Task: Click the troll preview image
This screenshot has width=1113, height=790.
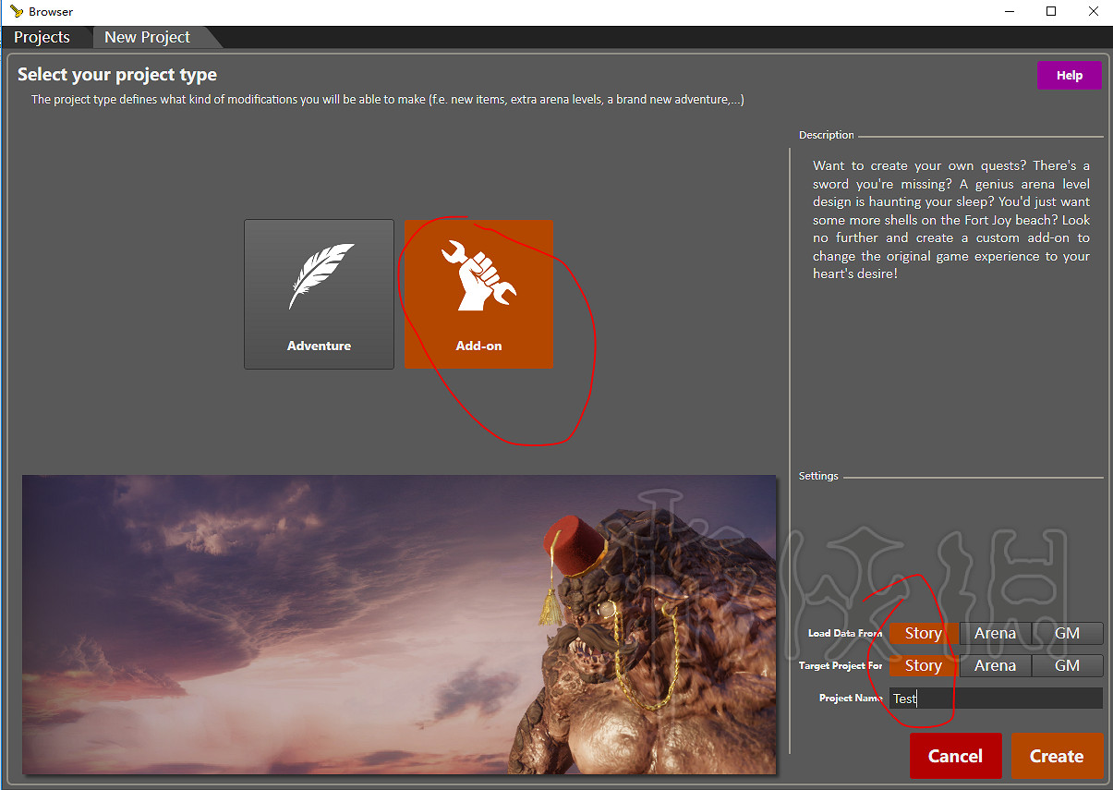Action: pyautogui.click(x=399, y=624)
